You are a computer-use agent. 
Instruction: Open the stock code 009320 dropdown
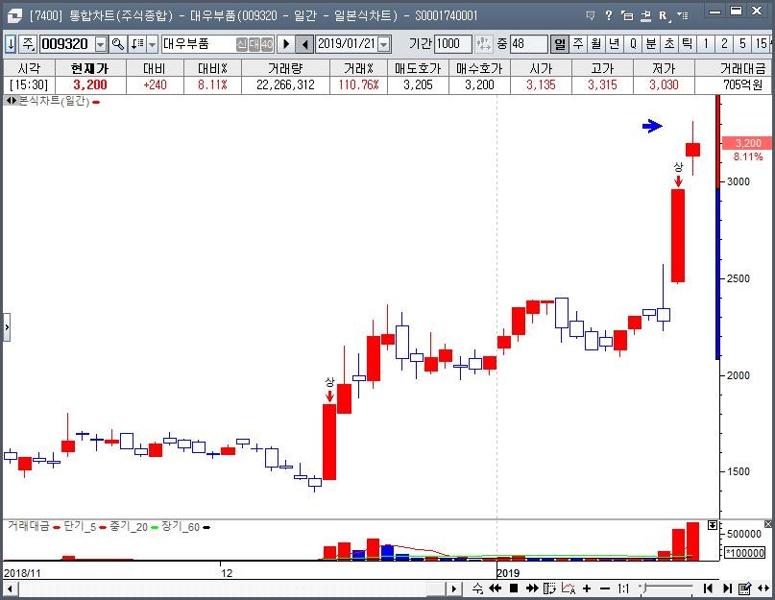coord(101,44)
